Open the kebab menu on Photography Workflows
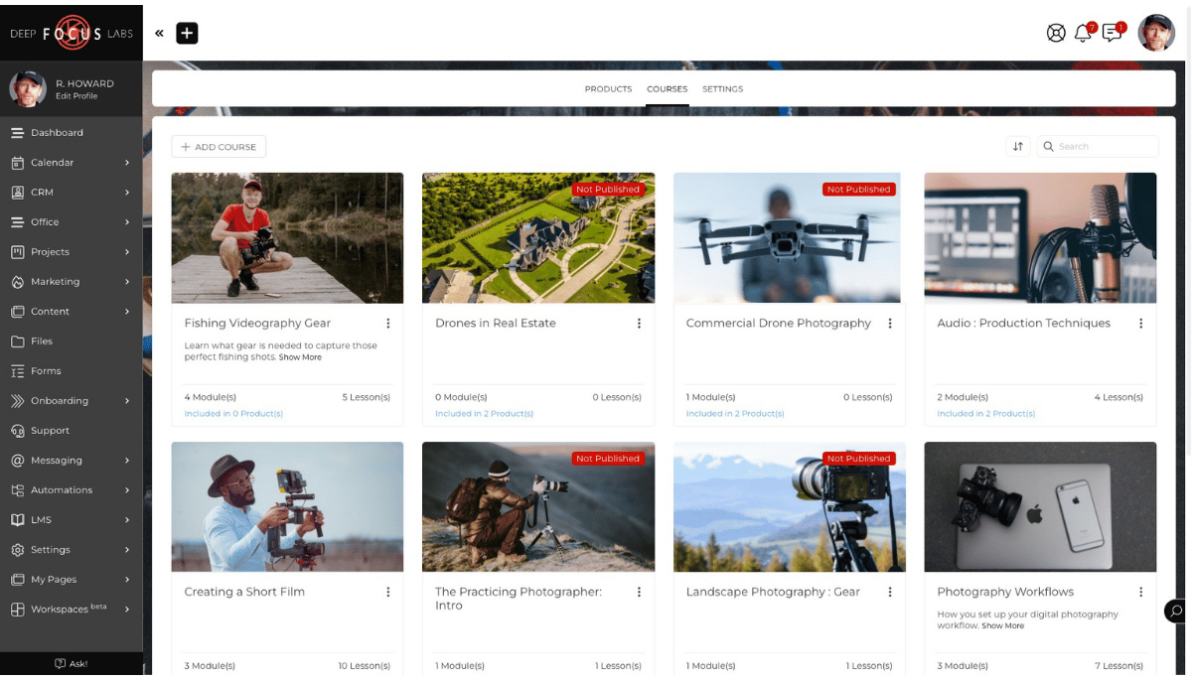The width and height of the screenshot is (1192, 680). [1140, 591]
